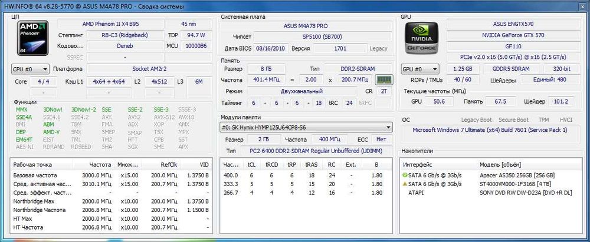
Task: Click the TDP 94.7 W value
Action: tap(196, 35)
